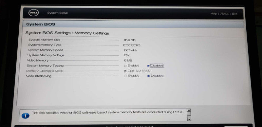This screenshot has height=127, width=262.
Task: Click the Video Memory label
Action: click(x=38, y=60)
